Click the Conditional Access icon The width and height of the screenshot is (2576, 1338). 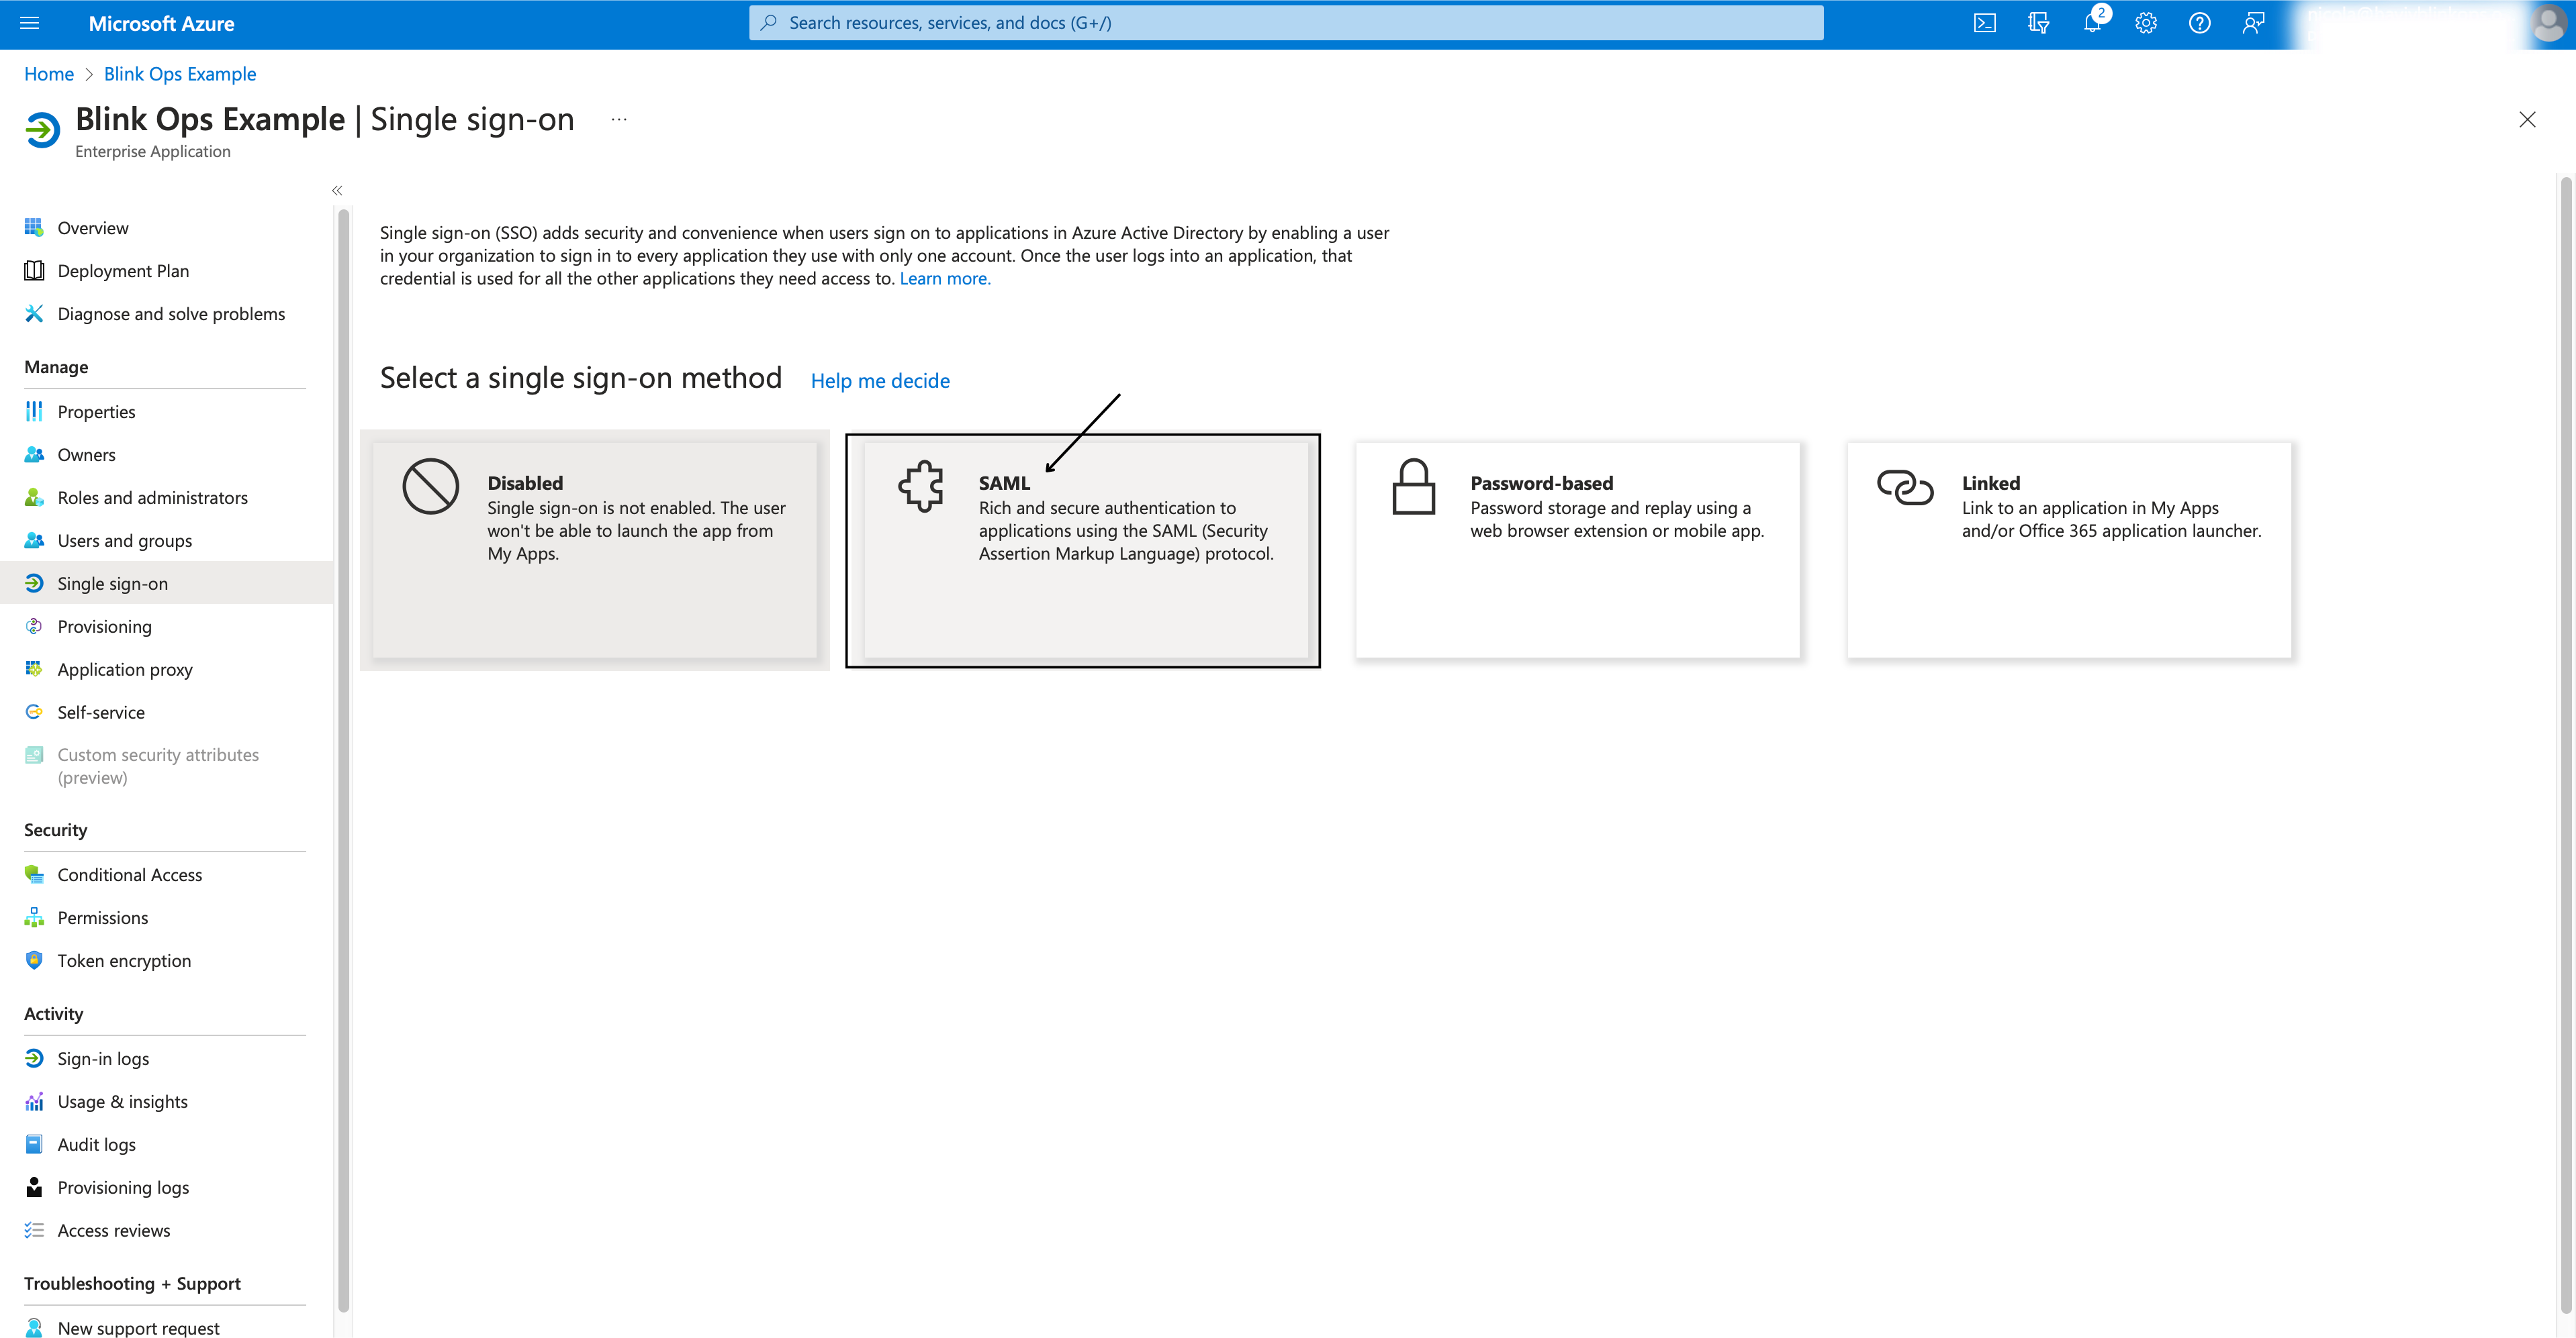click(34, 874)
